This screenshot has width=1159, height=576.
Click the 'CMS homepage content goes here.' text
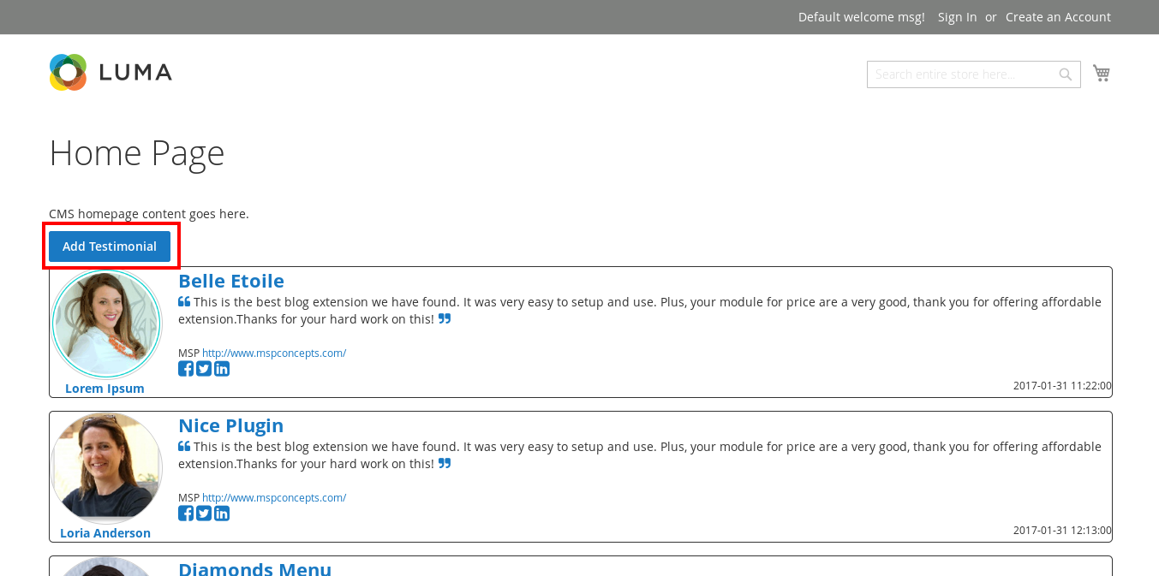tap(149, 214)
